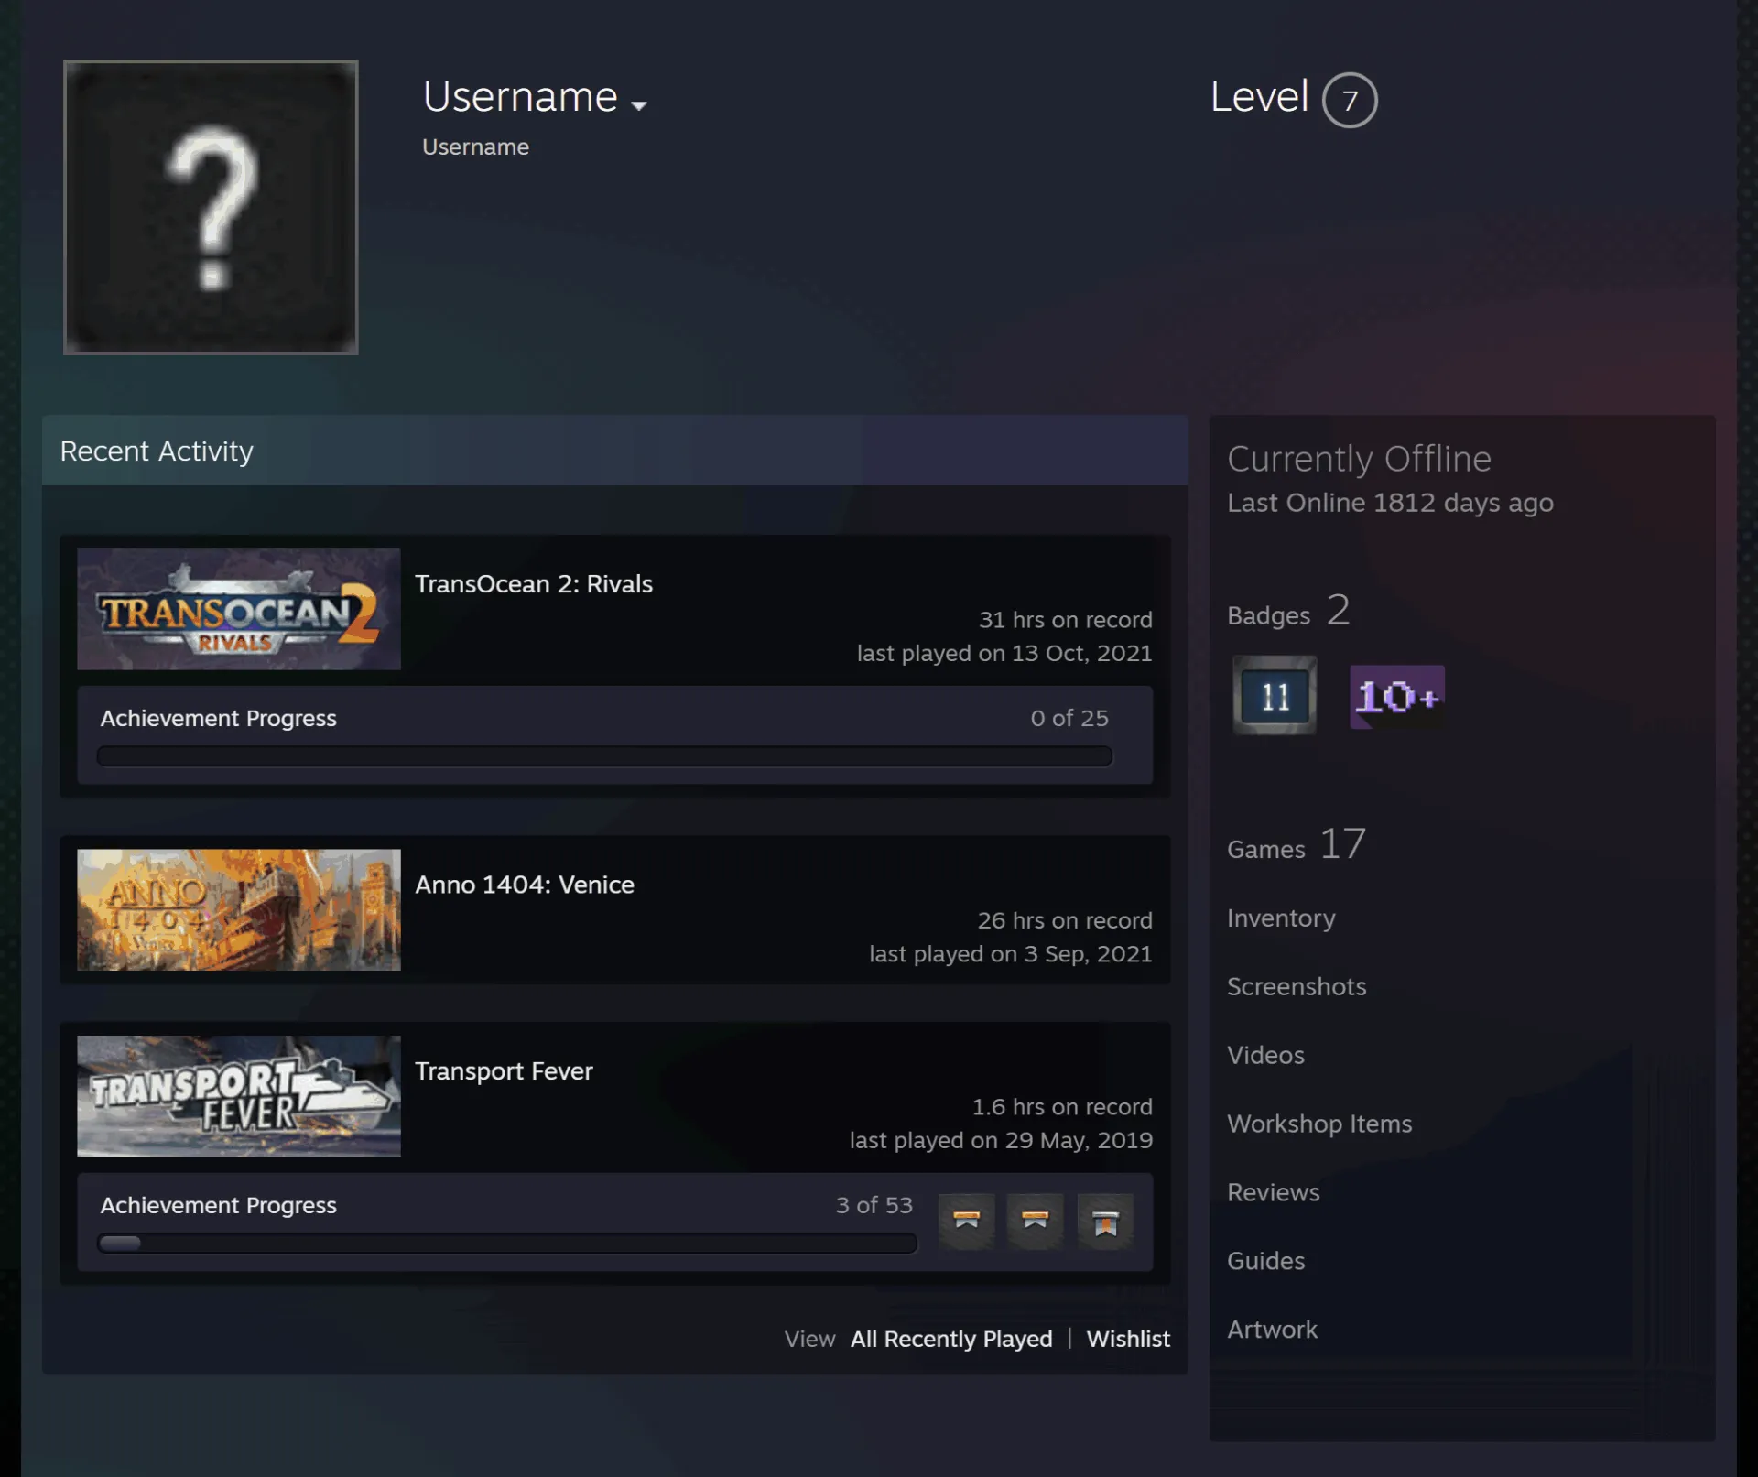Screen dimensions: 1758x1477
Task: Select the '26 hrs on record' text
Action: click(x=1065, y=920)
